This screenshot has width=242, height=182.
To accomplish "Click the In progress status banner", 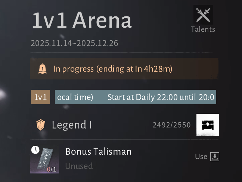I will pyautogui.click(x=124, y=69).
